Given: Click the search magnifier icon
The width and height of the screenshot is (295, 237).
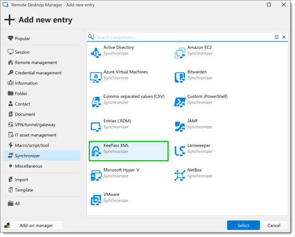Looking at the screenshot, I should [90, 37].
